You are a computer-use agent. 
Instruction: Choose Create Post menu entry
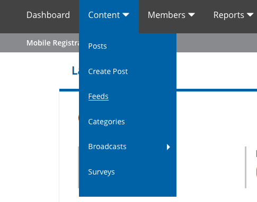pyautogui.click(x=108, y=71)
